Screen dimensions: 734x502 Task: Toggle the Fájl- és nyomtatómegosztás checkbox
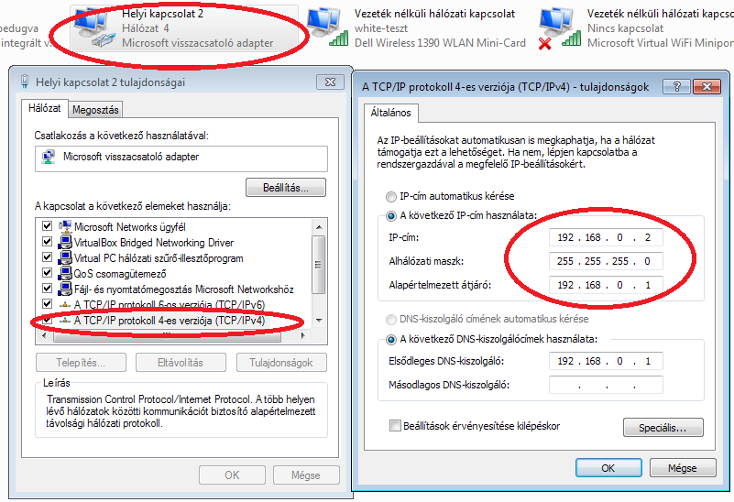pos(47,288)
